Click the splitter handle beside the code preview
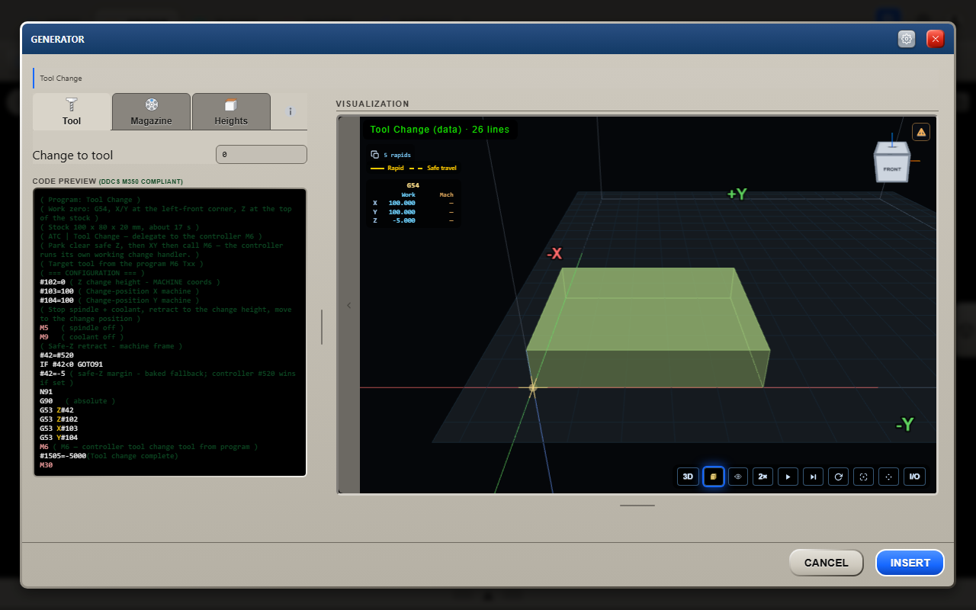 [322, 327]
